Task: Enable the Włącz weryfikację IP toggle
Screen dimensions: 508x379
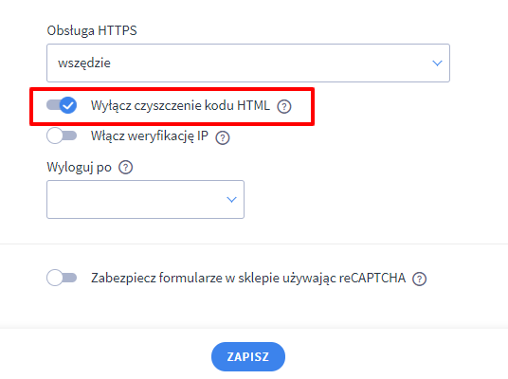Action: (x=62, y=135)
